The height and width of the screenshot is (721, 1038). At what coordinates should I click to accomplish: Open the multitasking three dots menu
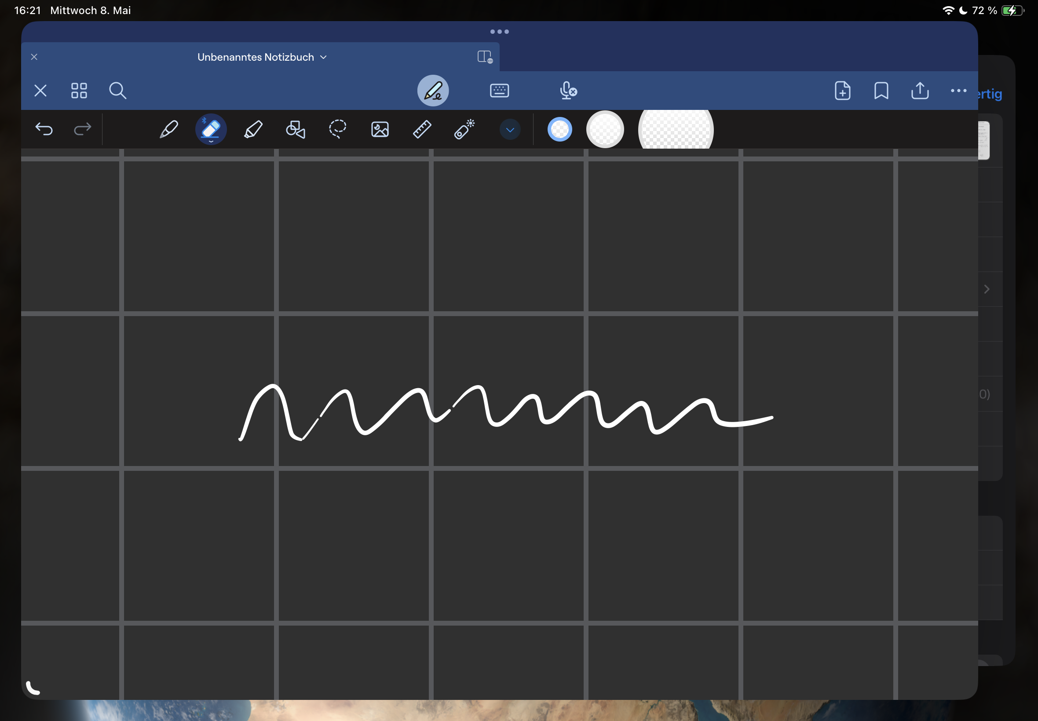499,32
